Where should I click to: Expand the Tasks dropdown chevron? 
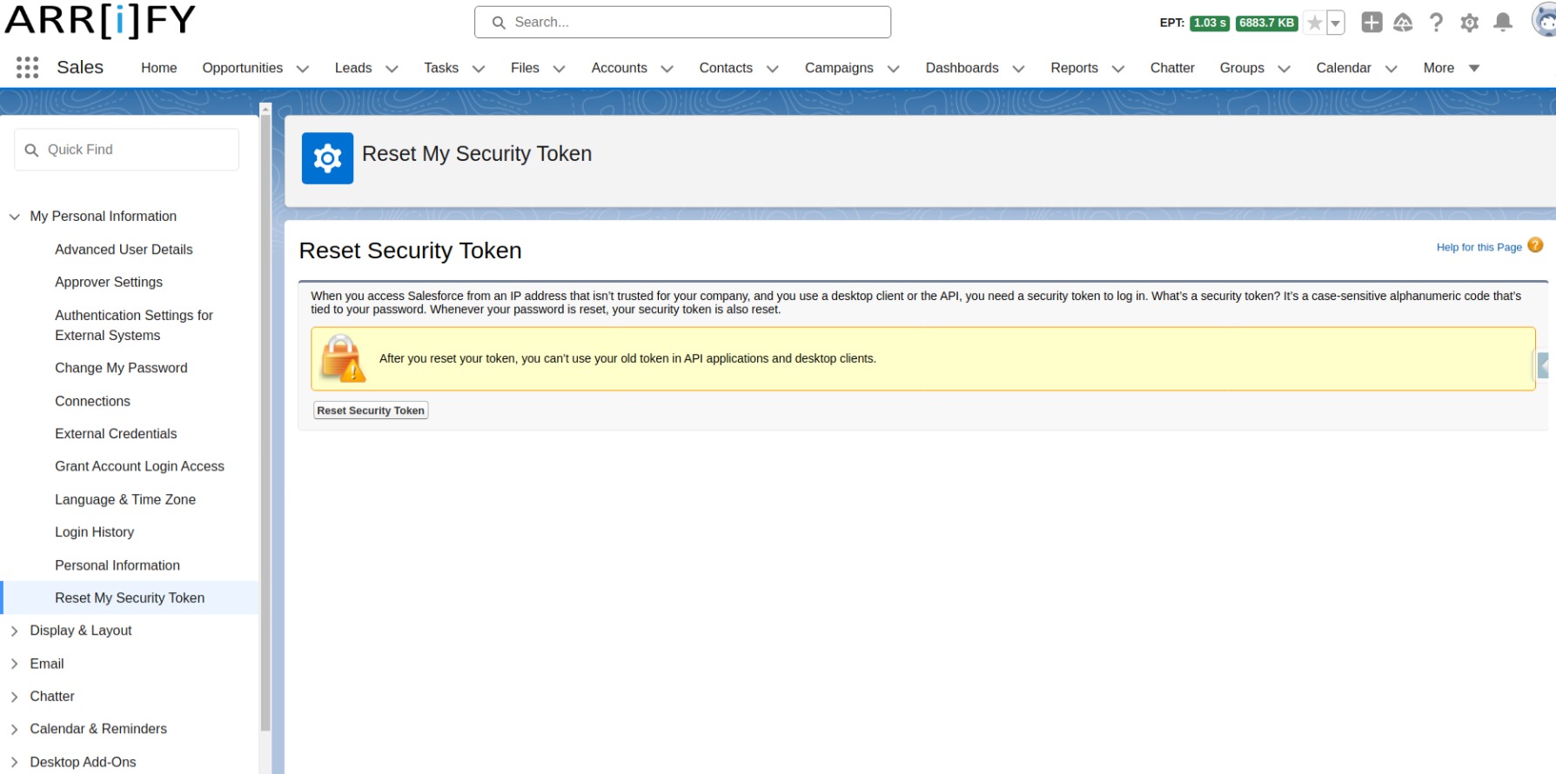click(x=479, y=69)
